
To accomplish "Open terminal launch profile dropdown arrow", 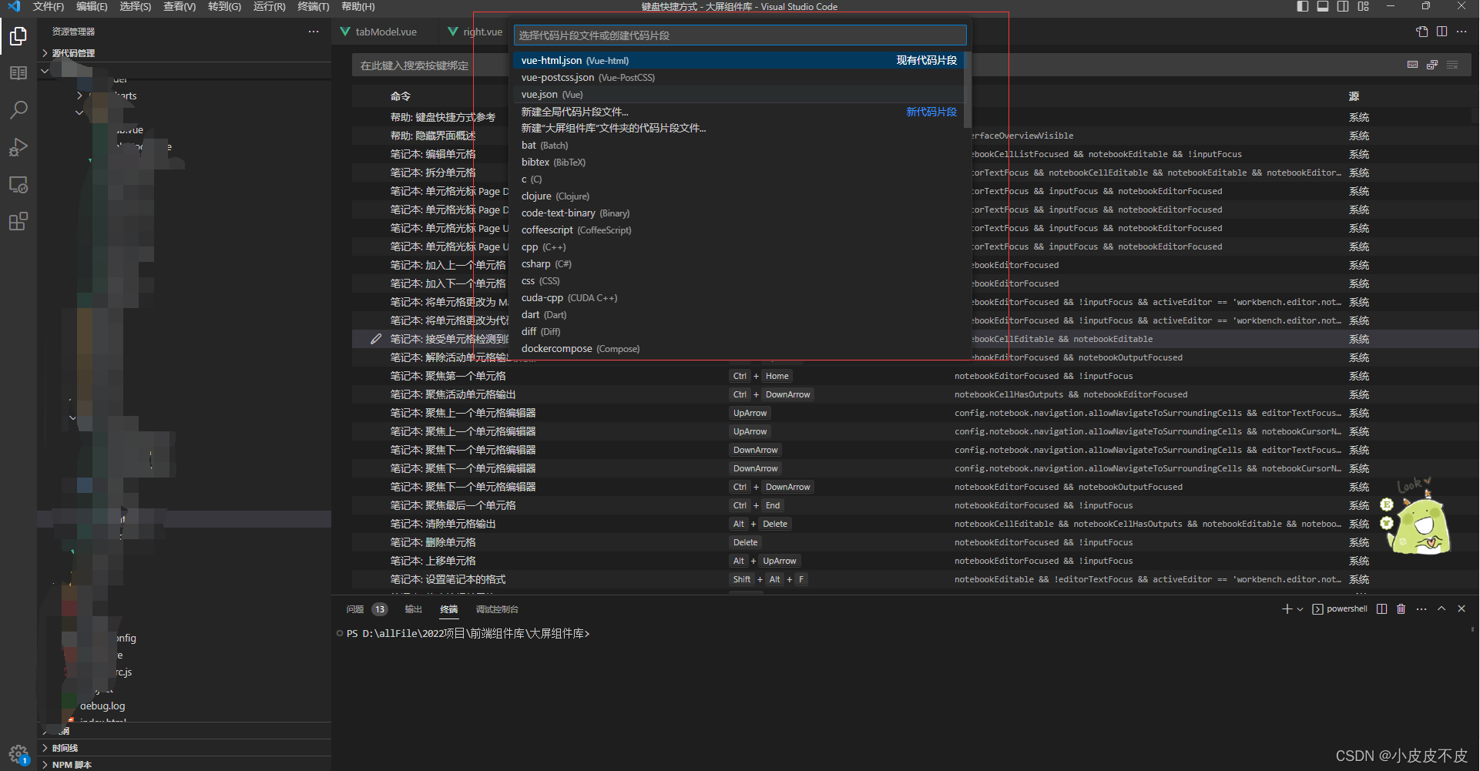I will click(1300, 609).
